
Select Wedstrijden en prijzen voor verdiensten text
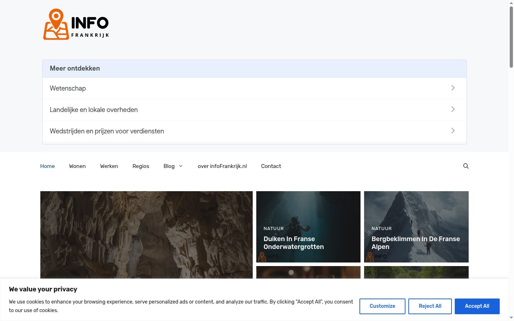[107, 131]
